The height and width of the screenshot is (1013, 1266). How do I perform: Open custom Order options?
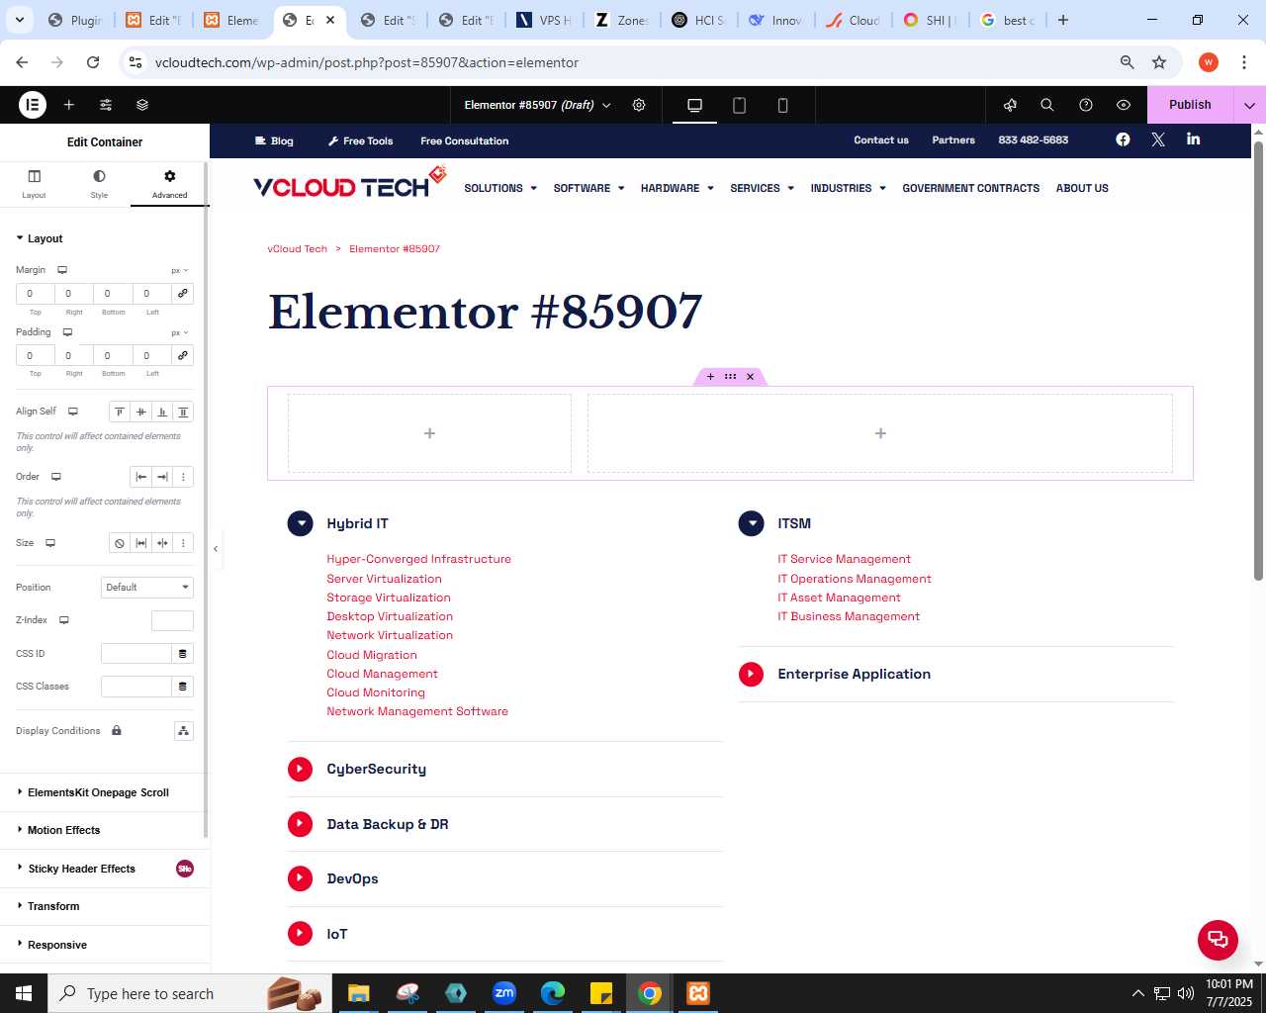click(x=183, y=477)
